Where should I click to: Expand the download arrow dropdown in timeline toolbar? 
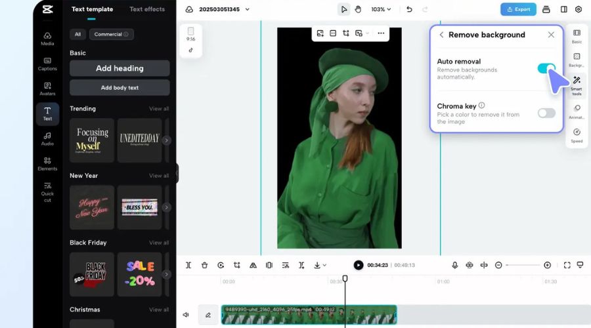point(320,265)
